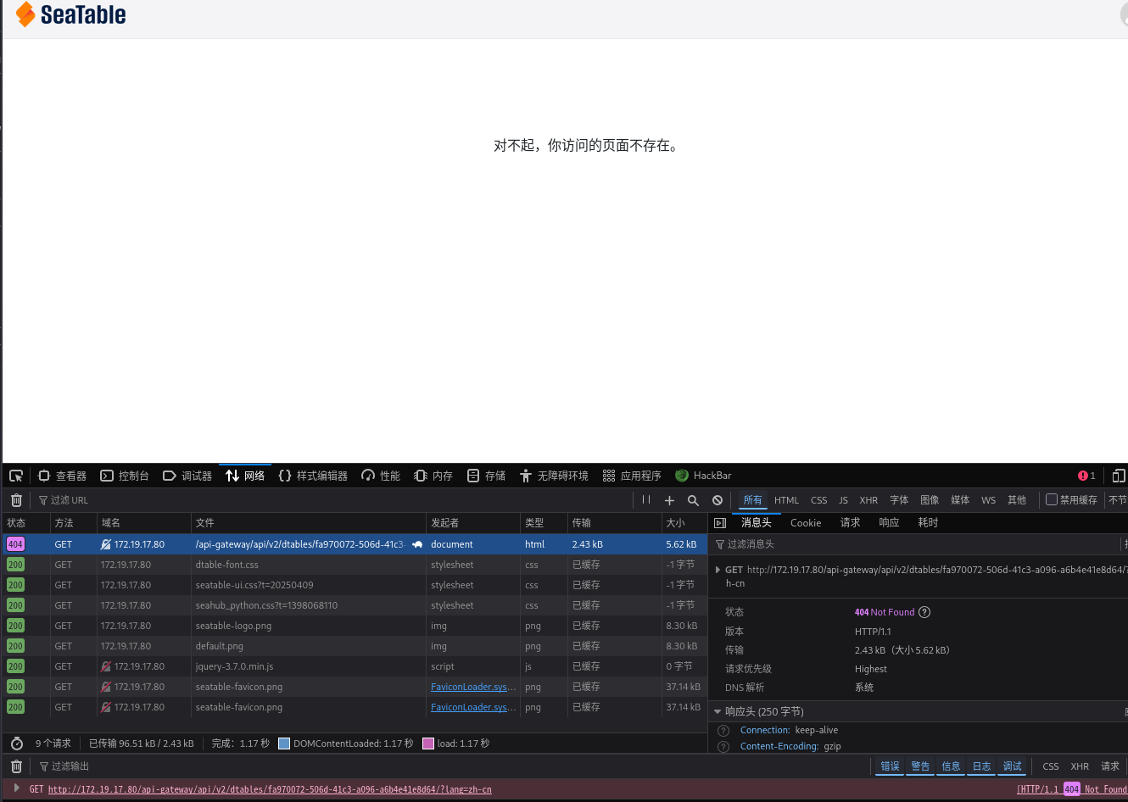
Task: Select the Network (网络) tab
Action: (x=245, y=476)
